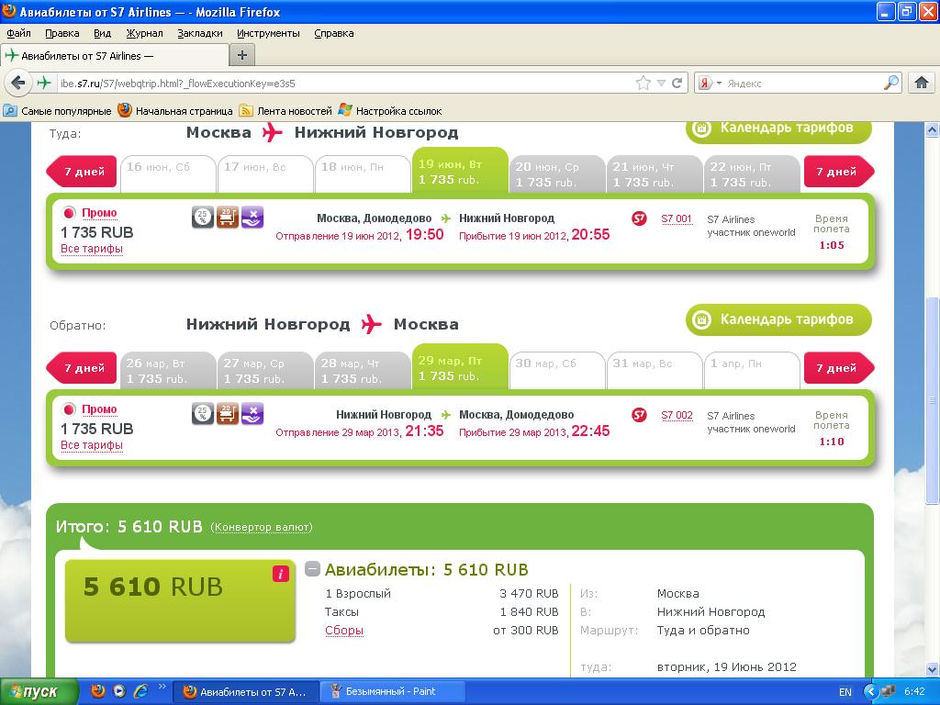Click the purple no-refund icon in outbound flight
The width and height of the screenshot is (940, 705).
252,218
